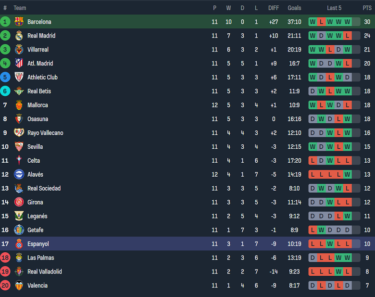375x297 pixels.
Task: Click the Valencia club crest icon
Action: [19, 285]
